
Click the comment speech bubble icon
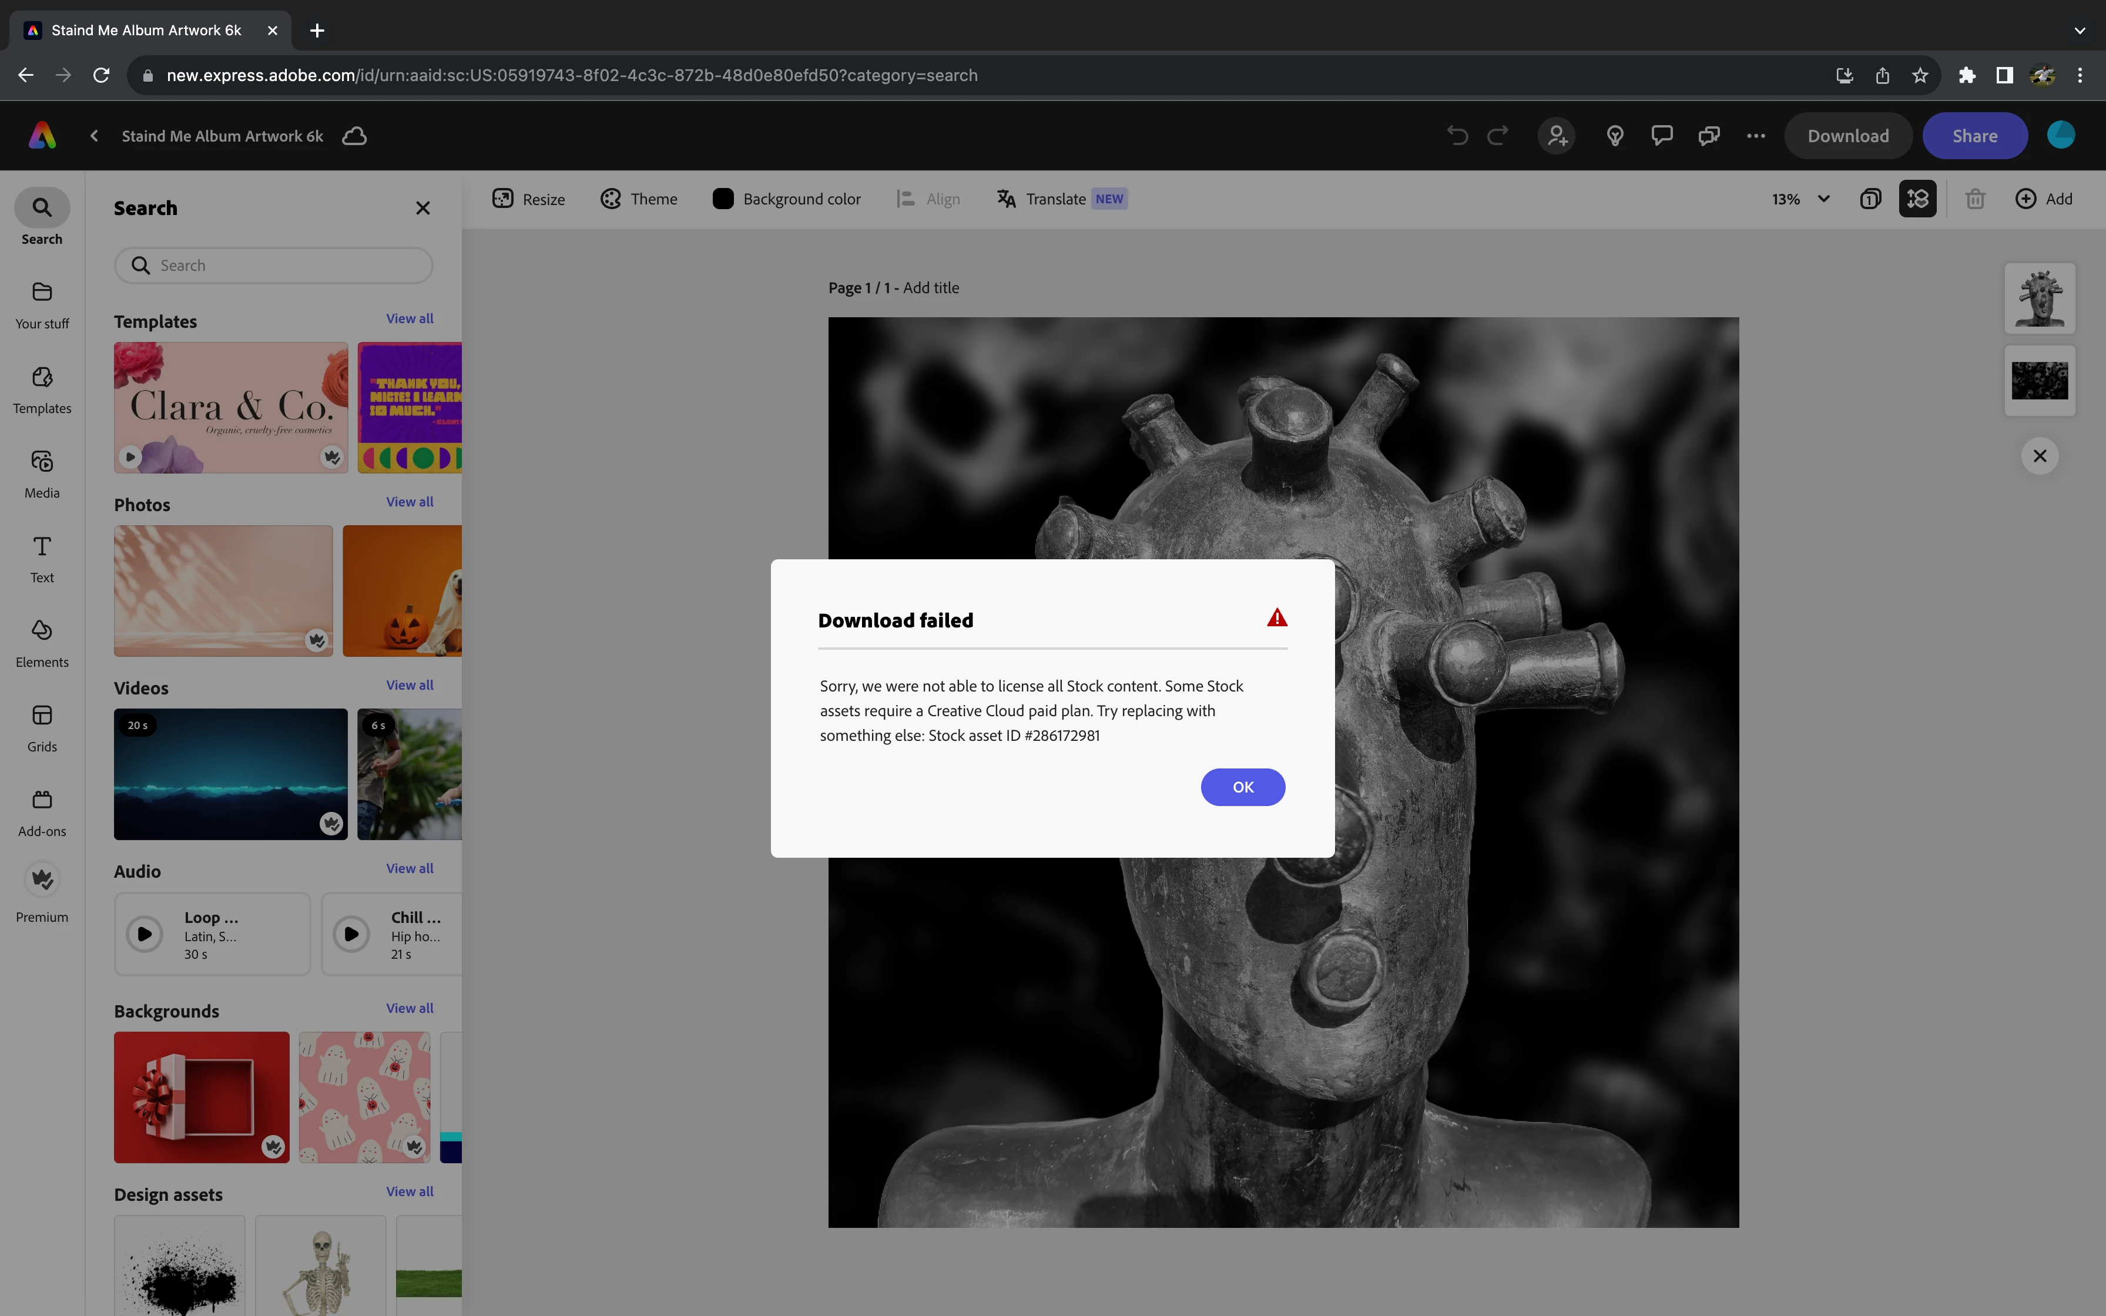[x=1661, y=136]
